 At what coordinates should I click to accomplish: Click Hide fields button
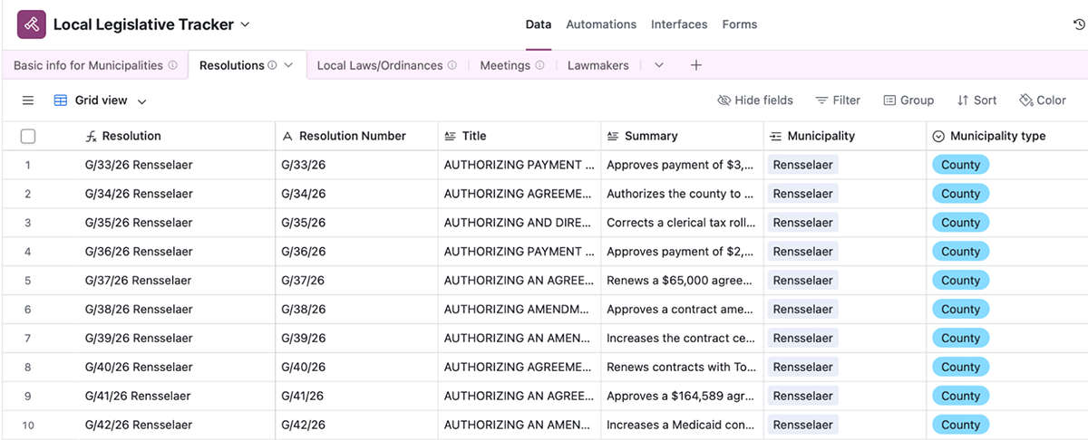(755, 100)
